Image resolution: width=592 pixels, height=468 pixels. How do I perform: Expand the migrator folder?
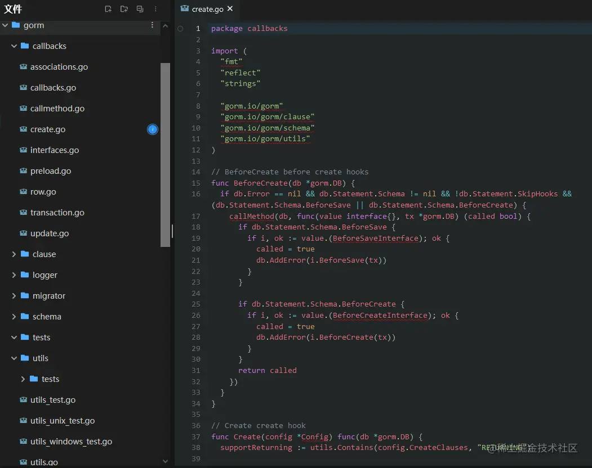click(x=14, y=296)
